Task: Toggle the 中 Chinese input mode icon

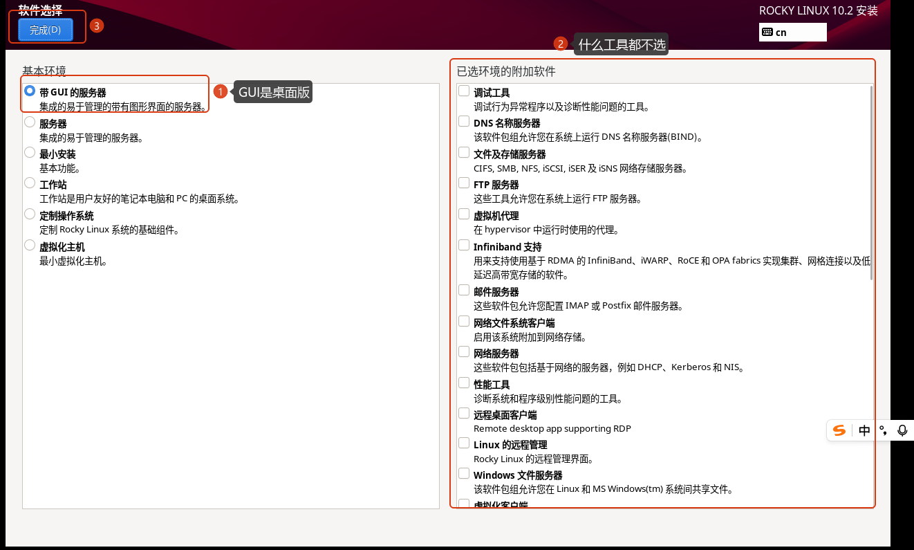Action: click(864, 430)
